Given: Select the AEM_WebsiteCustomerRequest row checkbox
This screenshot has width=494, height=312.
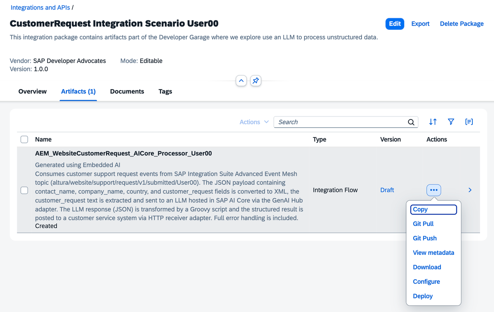Looking at the screenshot, I should (x=24, y=190).
